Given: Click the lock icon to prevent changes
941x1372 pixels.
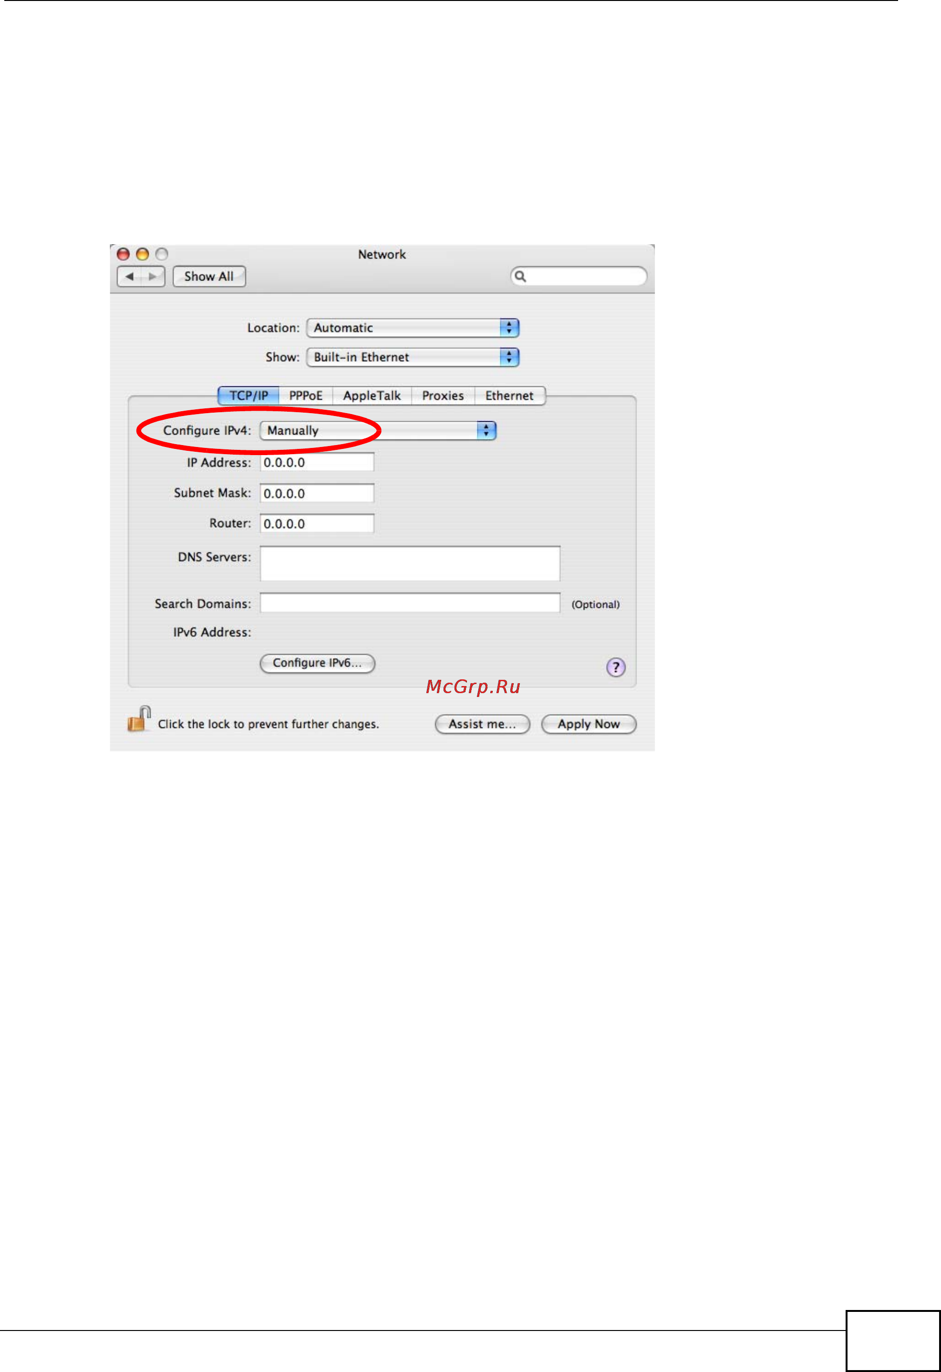Looking at the screenshot, I should [139, 719].
